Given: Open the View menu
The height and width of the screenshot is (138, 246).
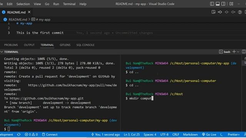Looking at the screenshot, I should [x=37, y=4].
